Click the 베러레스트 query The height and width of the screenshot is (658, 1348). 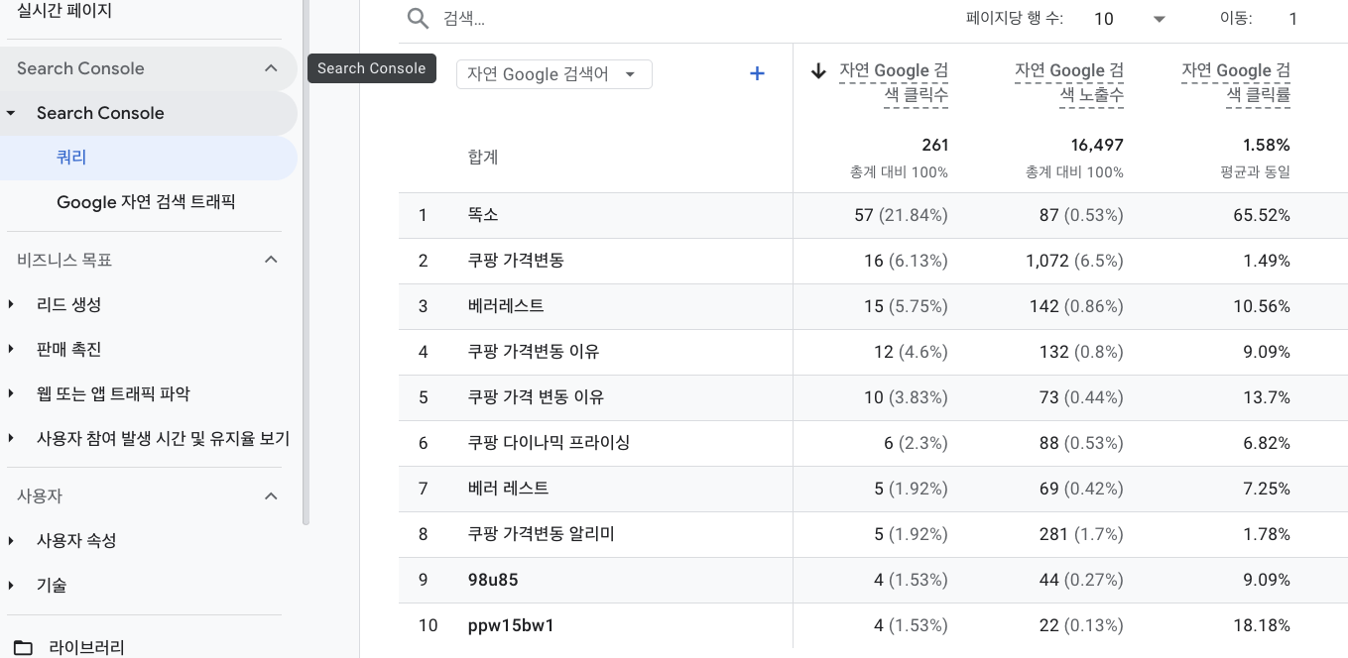pos(506,306)
